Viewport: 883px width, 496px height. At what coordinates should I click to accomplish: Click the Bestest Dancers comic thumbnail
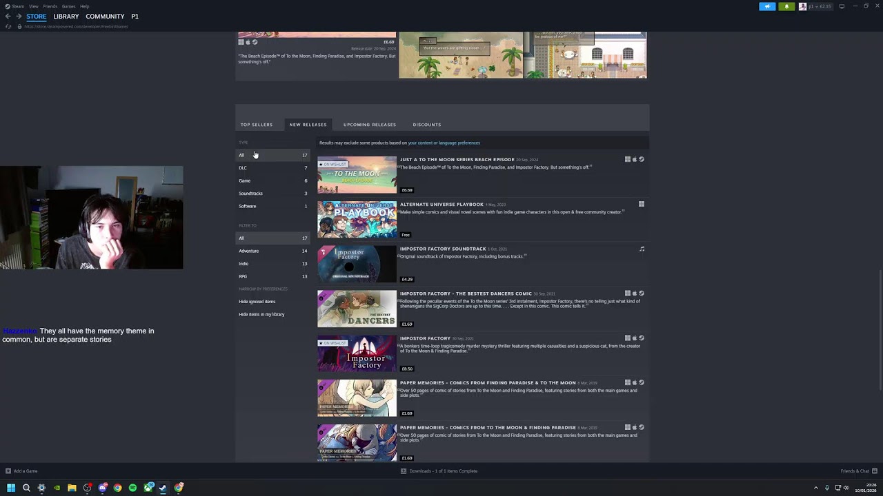(357, 309)
